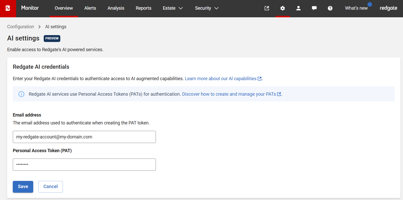Viewport: 403px width, 200px height.
Task: Expand the Security dropdown menu
Action: pyautogui.click(x=206, y=8)
